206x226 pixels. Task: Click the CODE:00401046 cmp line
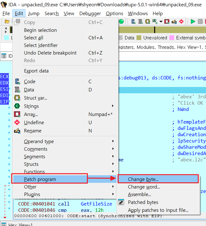[61, 210]
